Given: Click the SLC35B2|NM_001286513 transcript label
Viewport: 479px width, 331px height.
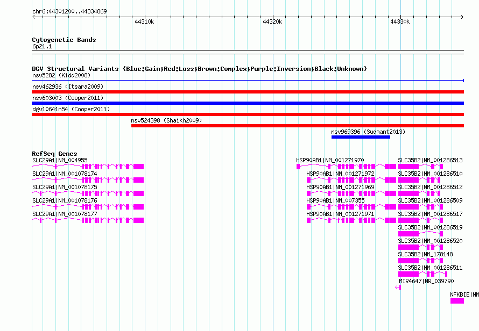Looking at the screenshot, I should point(430,160).
